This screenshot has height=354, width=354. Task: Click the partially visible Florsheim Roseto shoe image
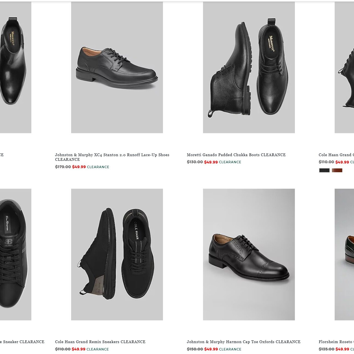coord(344,254)
